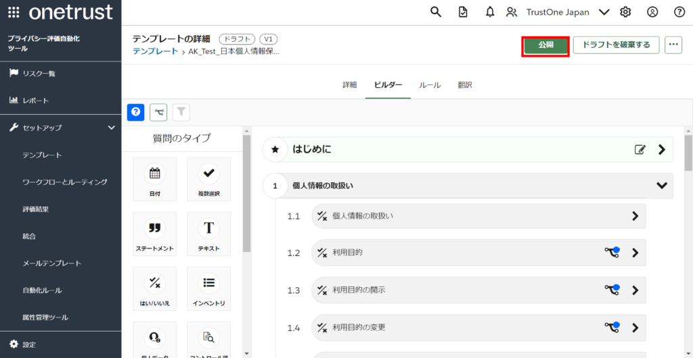Expand question 1.4 利用目的の変更
Viewport: 693px width, 358px height.
(x=635, y=328)
